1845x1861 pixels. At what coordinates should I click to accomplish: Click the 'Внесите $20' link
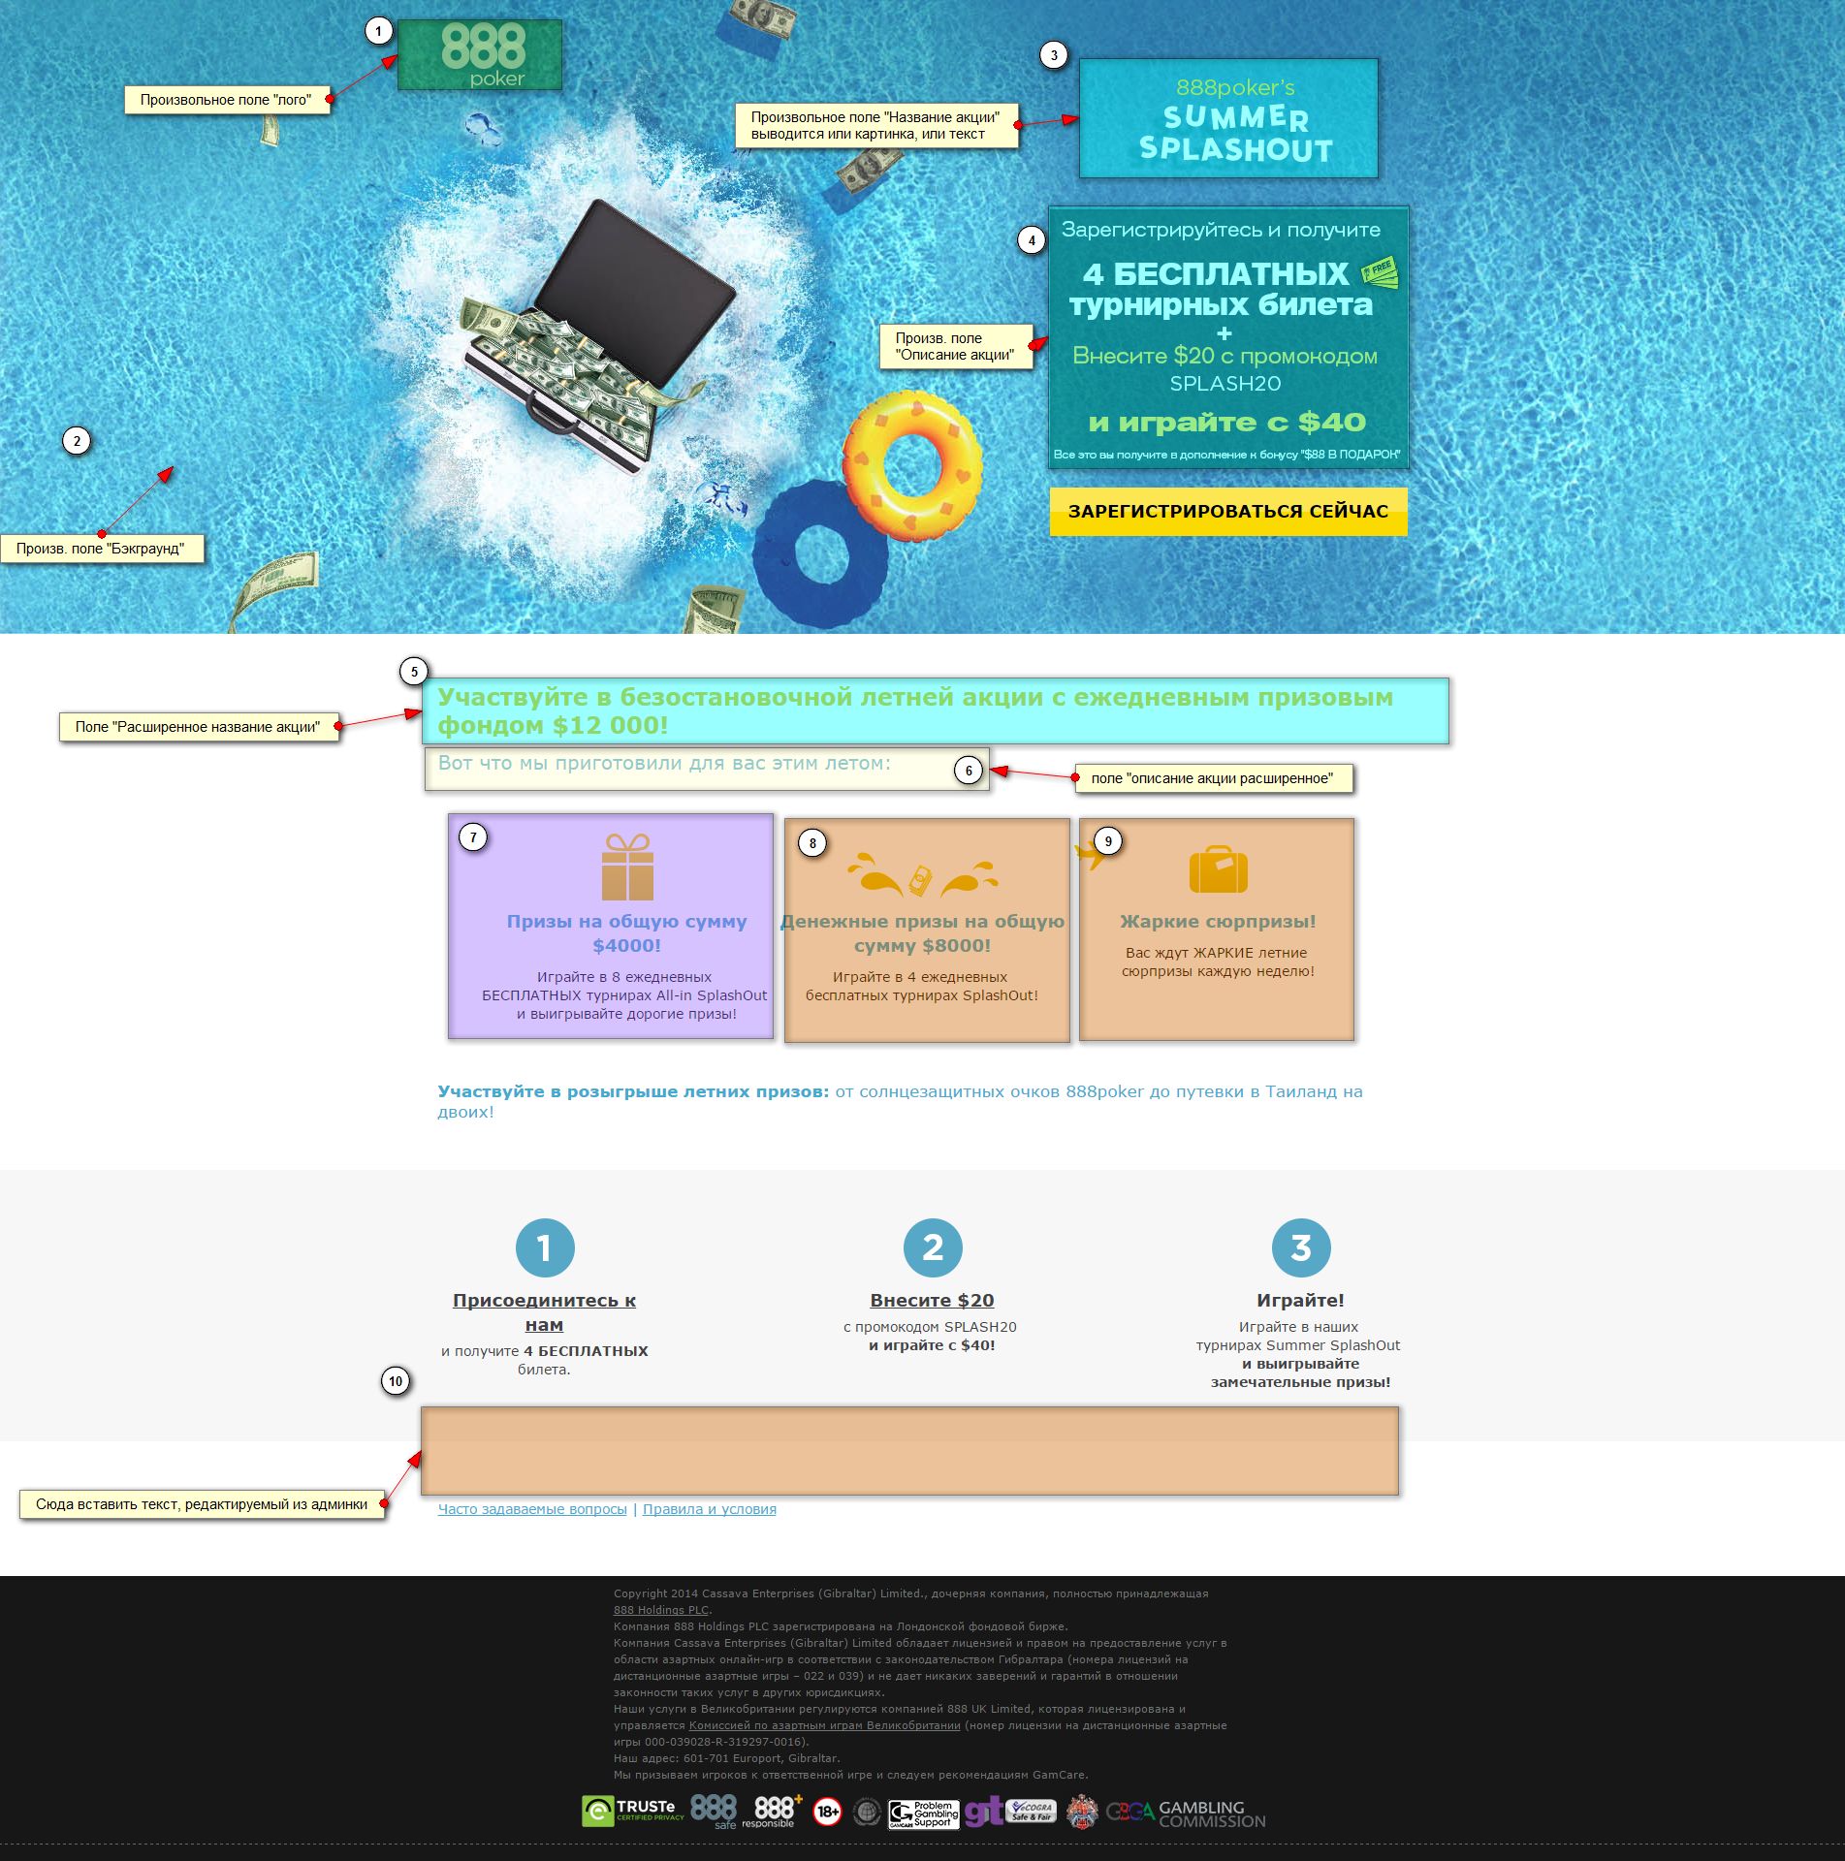tap(932, 1300)
